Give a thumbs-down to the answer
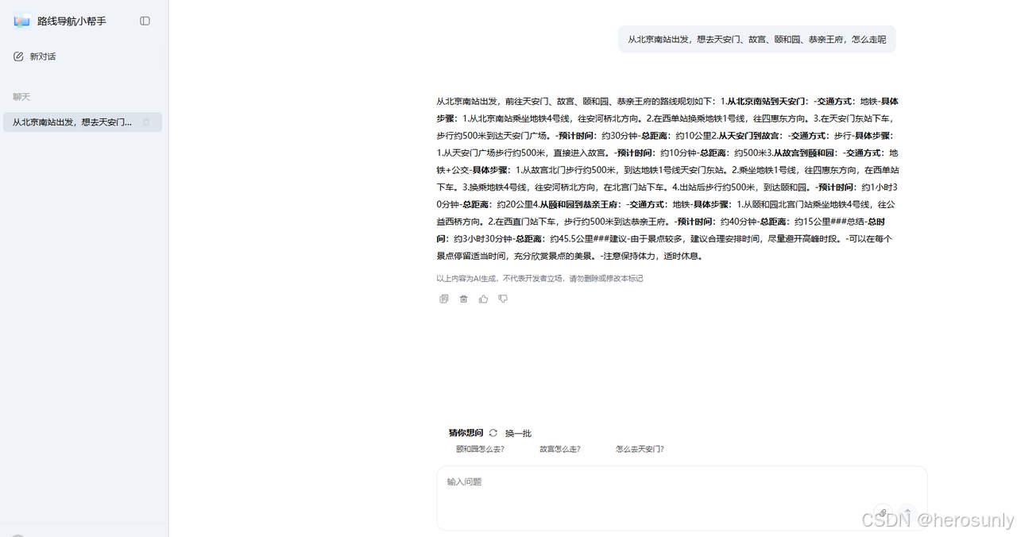The height and width of the screenshot is (537, 1017). click(503, 298)
